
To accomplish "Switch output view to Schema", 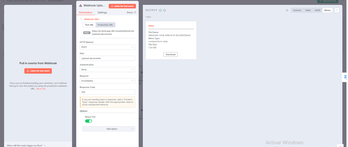I will (x=297, y=10).
